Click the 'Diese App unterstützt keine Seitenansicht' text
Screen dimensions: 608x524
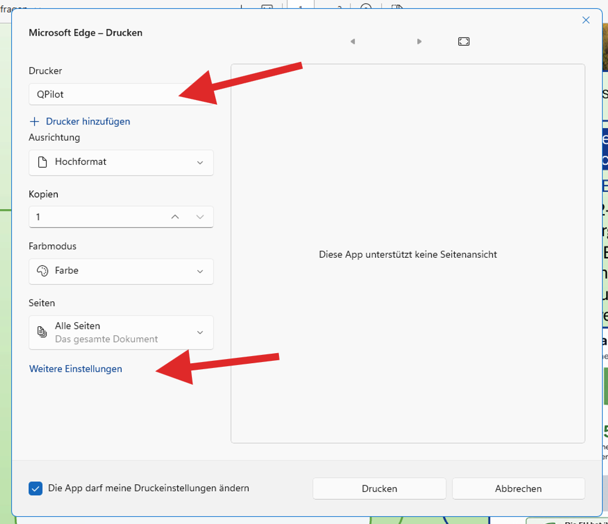pos(408,254)
